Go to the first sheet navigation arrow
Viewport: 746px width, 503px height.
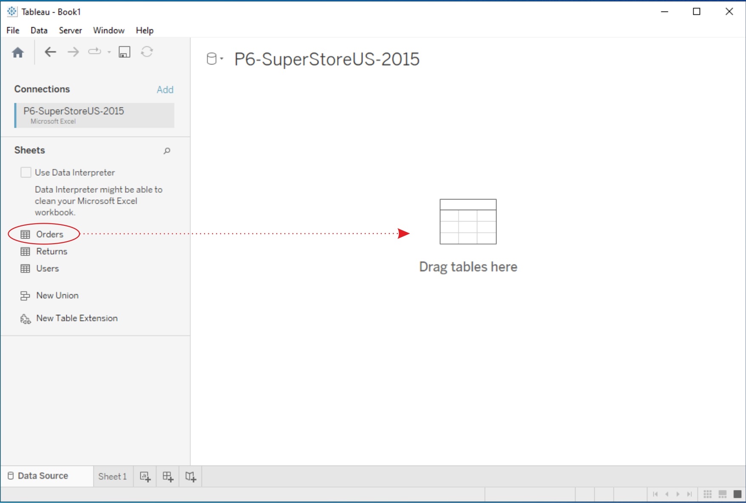coord(655,494)
